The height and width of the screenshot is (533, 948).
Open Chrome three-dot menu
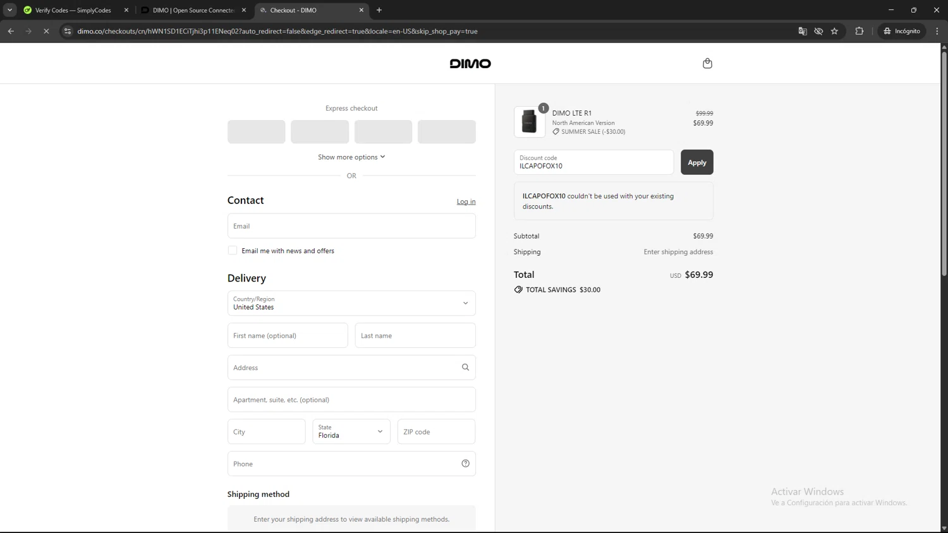pos(937,31)
